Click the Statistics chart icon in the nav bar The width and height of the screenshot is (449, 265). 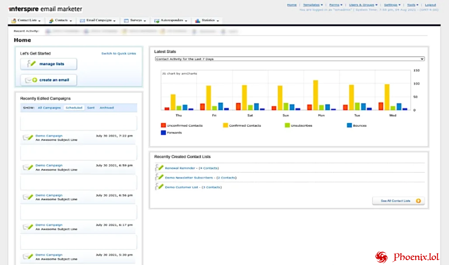197,21
